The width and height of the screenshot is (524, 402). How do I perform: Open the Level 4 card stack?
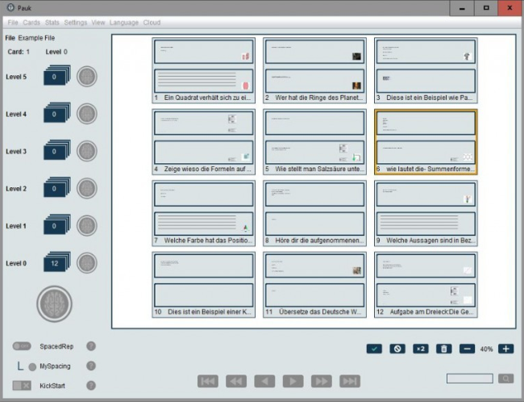pyautogui.click(x=56, y=113)
